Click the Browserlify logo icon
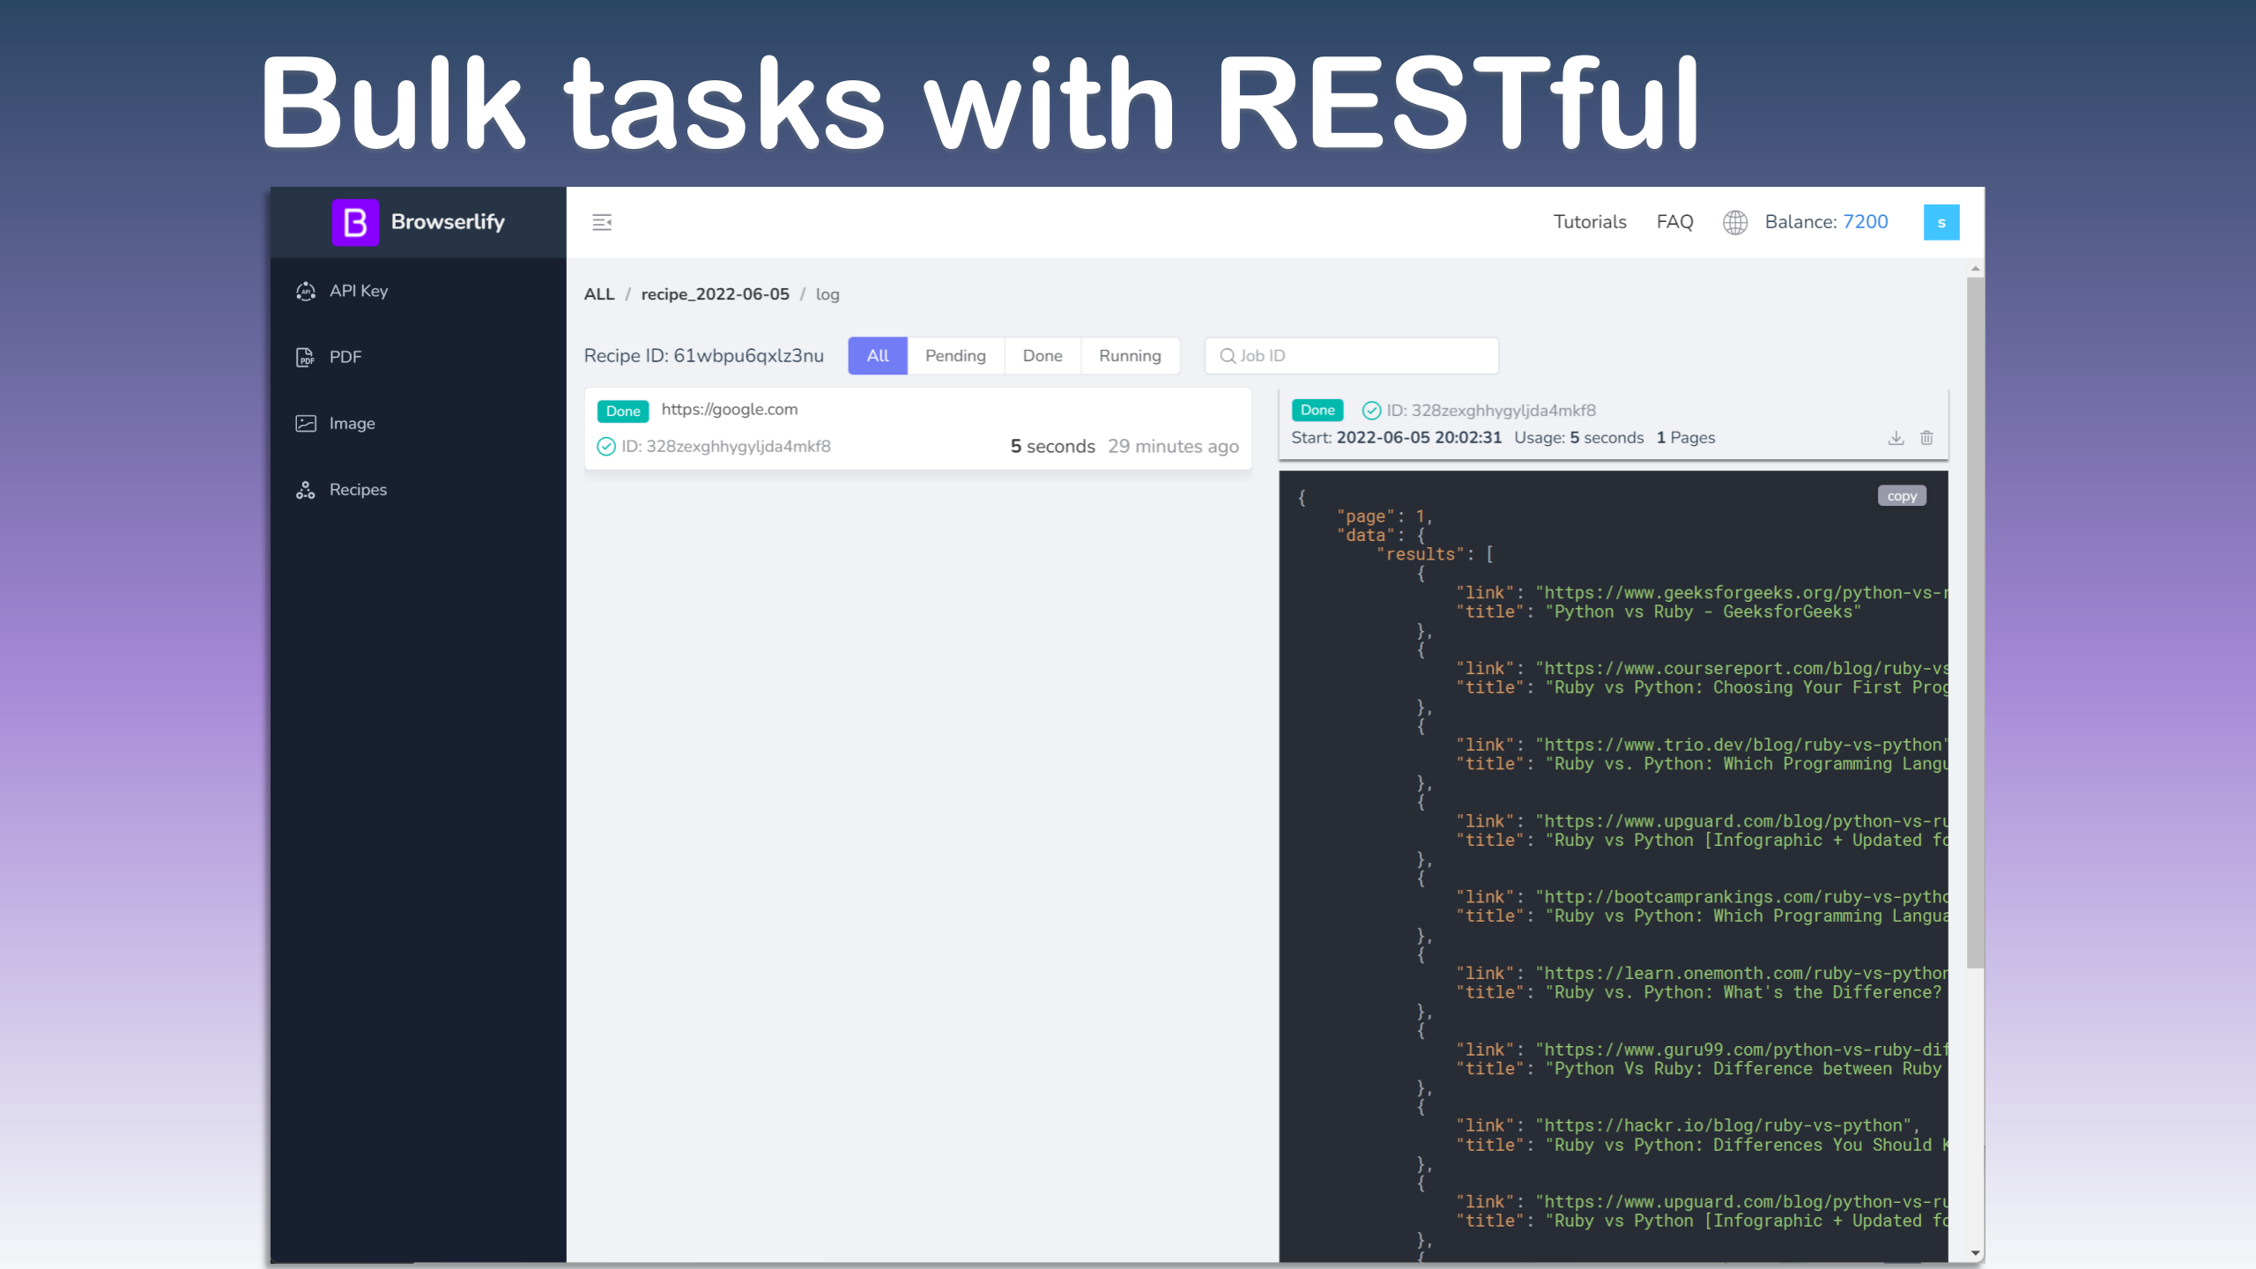Screen dimensions: 2256x1269 click(x=355, y=222)
